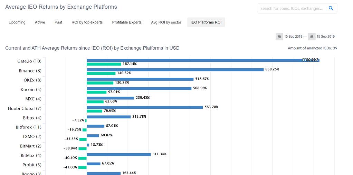Open ROI by top experts tab
This screenshot has height=175, width=353.
87,22
